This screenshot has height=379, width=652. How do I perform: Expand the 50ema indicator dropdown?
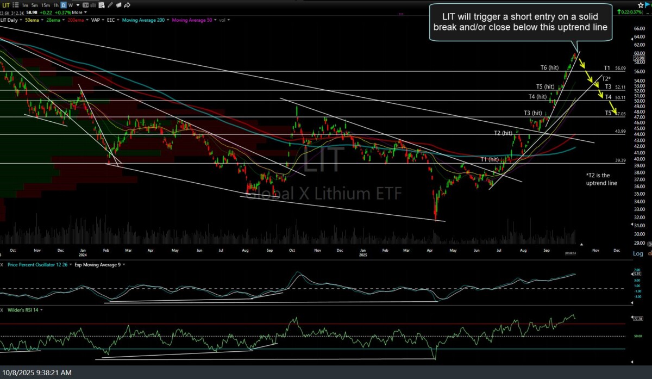point(41,20)
